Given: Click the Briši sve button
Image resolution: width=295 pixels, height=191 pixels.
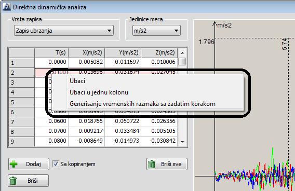Looking at the screenshot, I should pyautogui.click(x=167, y=164).
